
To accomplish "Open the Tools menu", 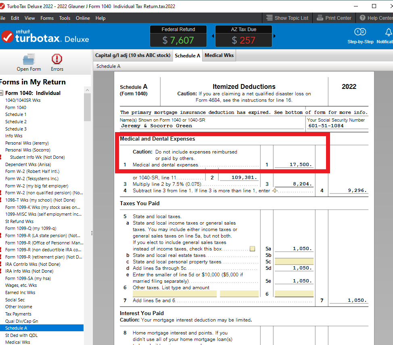I will (x=65, y=18).
